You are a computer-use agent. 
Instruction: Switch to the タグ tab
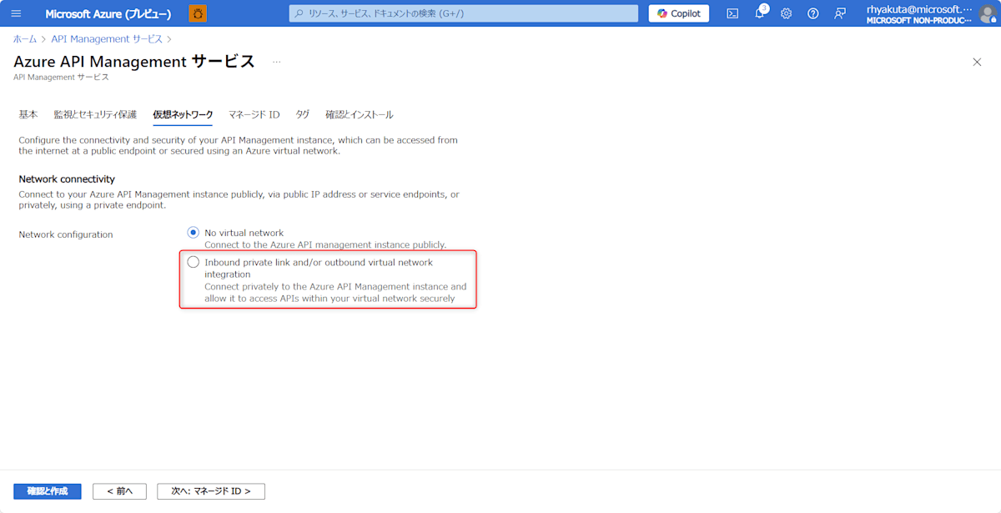click(x=303, y=114)
